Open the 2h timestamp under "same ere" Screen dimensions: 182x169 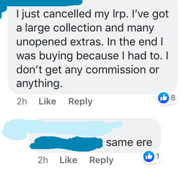point(43,160)
